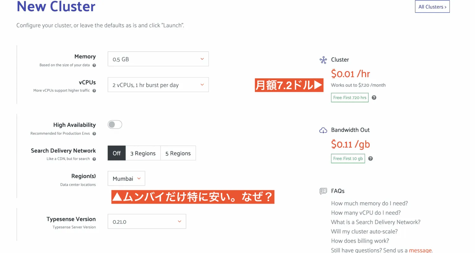Select 3 Regions for Search Delivery Network
475x253 pixels.
(143, 153)
